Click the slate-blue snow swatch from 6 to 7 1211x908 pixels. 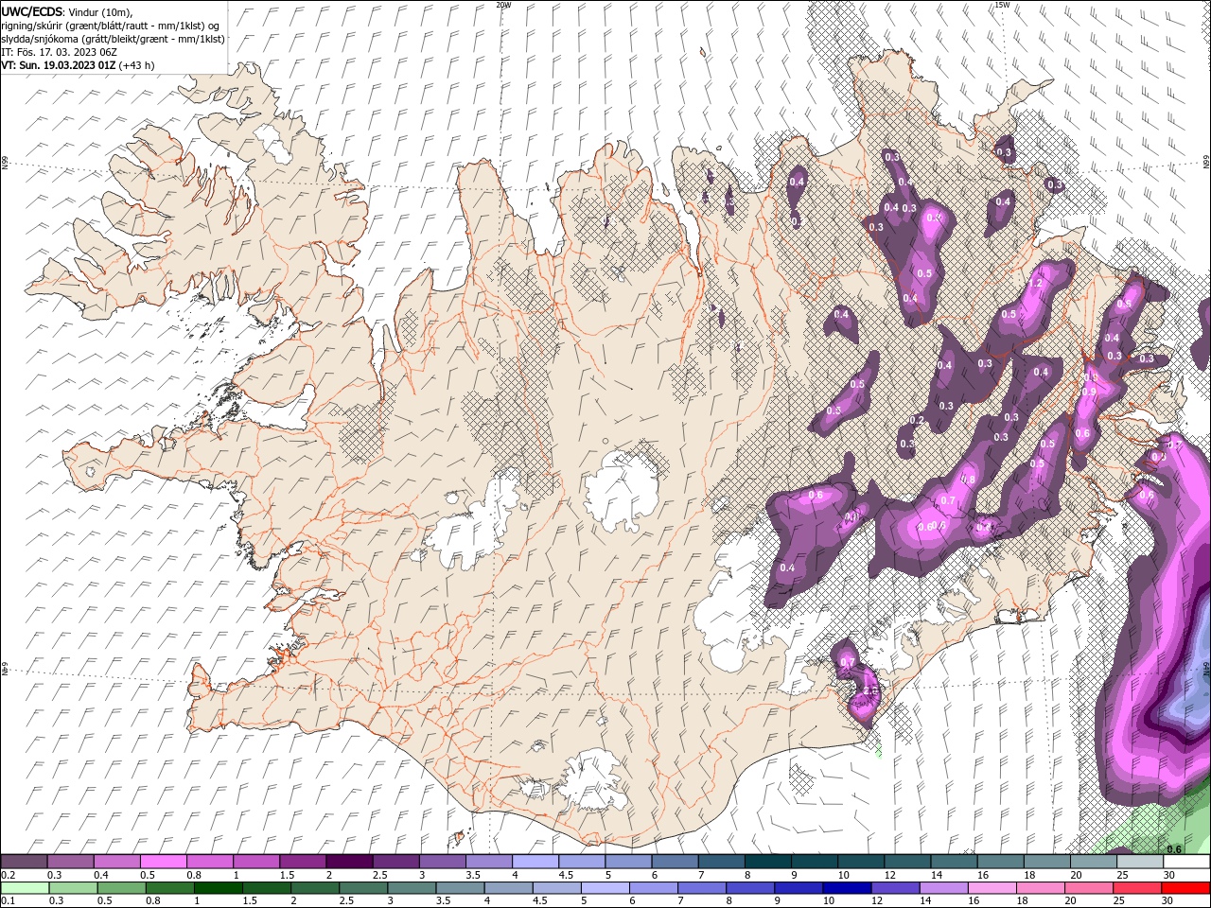(x=675, y=862)
